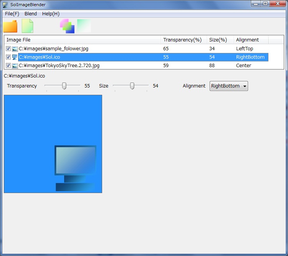Viewport: 288px width, 256px height.
Task: Click file icon beside TokyoSkyTree.2.720.jpg
Action: (15, 66)
